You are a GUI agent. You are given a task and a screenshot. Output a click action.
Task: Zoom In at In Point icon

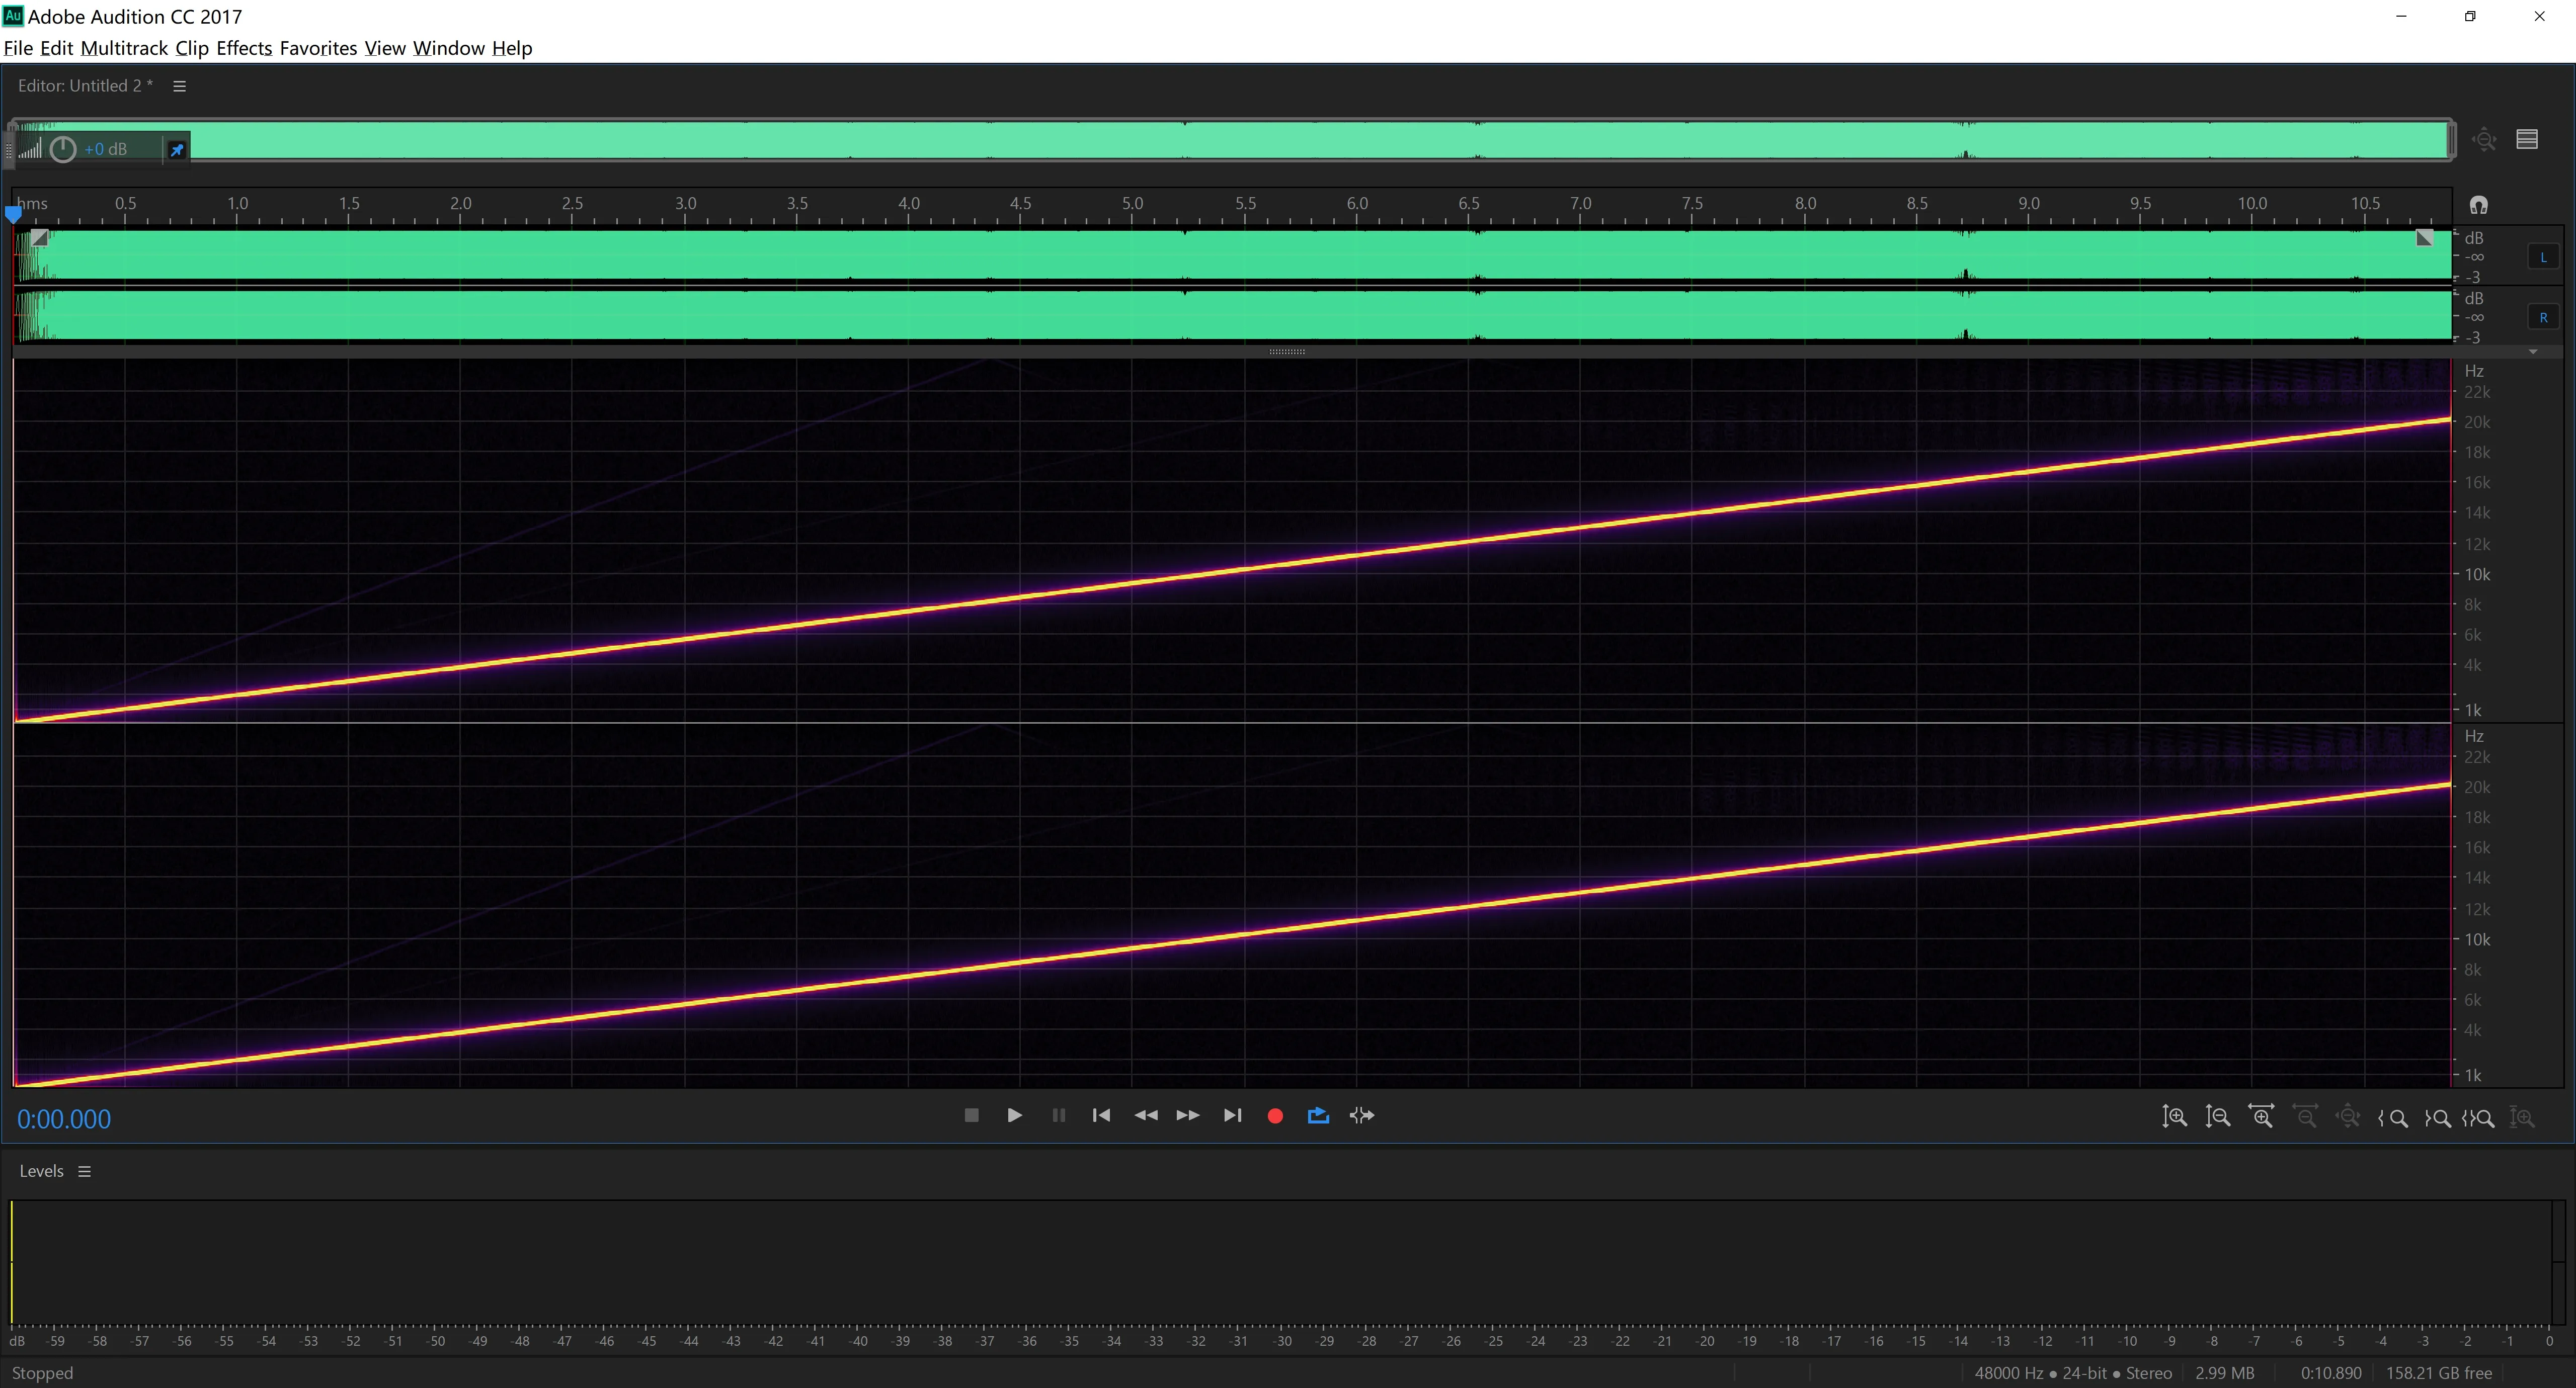2393,1118
